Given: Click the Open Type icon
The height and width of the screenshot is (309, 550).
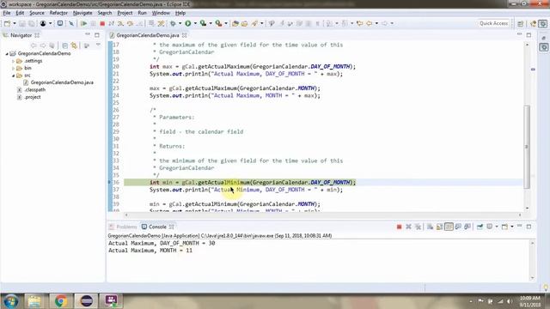Looking at the screenshot, I should 235,23.
